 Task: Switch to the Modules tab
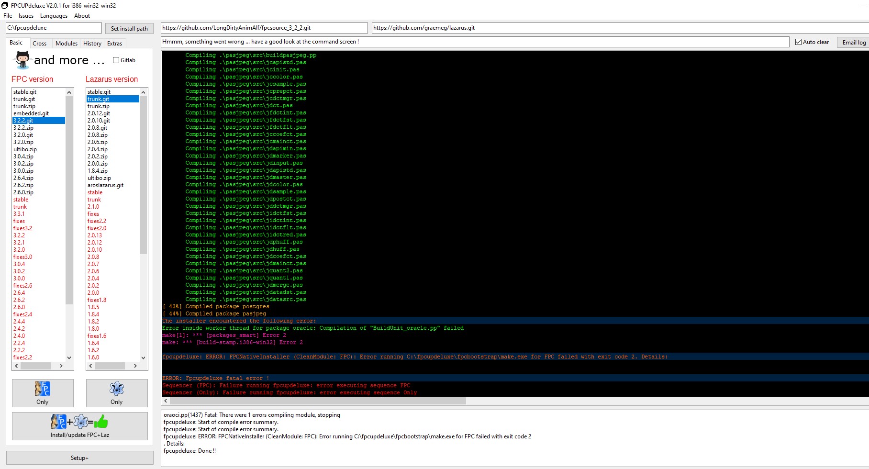[x=66, y=43]
